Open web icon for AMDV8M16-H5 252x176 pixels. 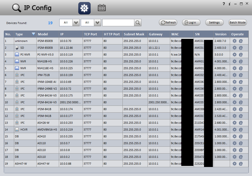point(241,130)
